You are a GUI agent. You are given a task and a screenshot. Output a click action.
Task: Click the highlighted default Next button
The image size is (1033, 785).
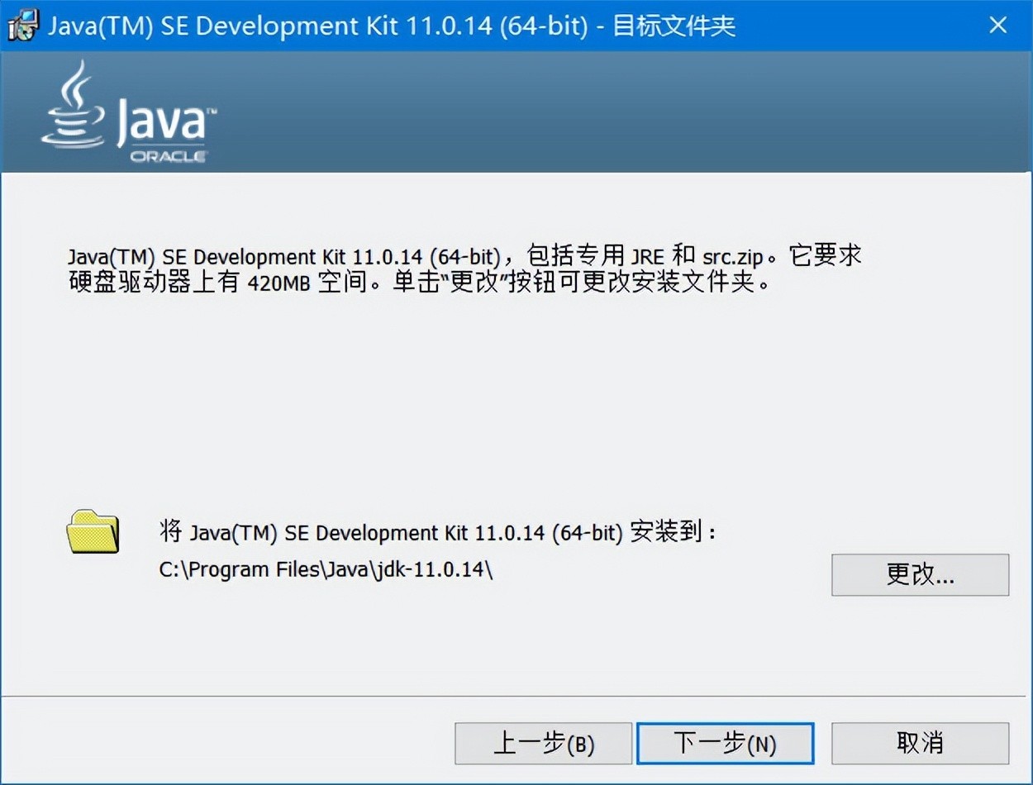726,742
